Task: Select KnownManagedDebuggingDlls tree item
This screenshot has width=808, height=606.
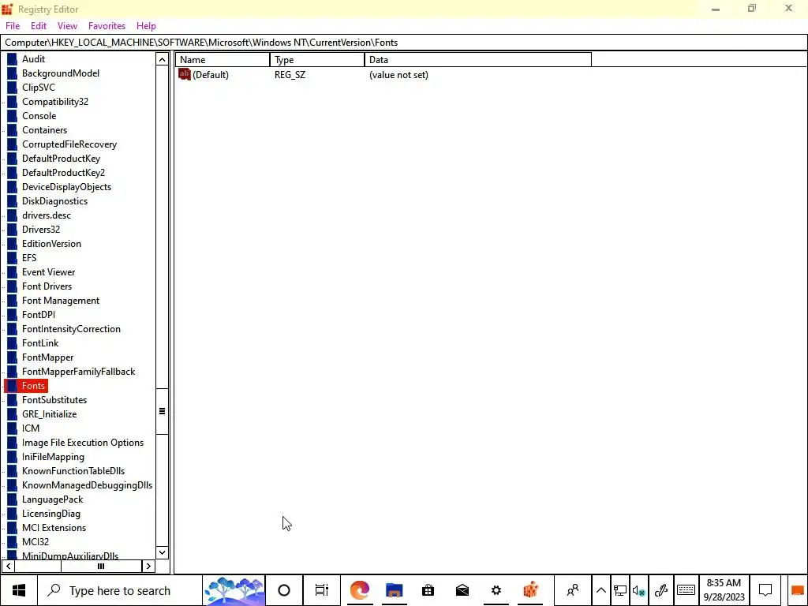Action: 87,485
